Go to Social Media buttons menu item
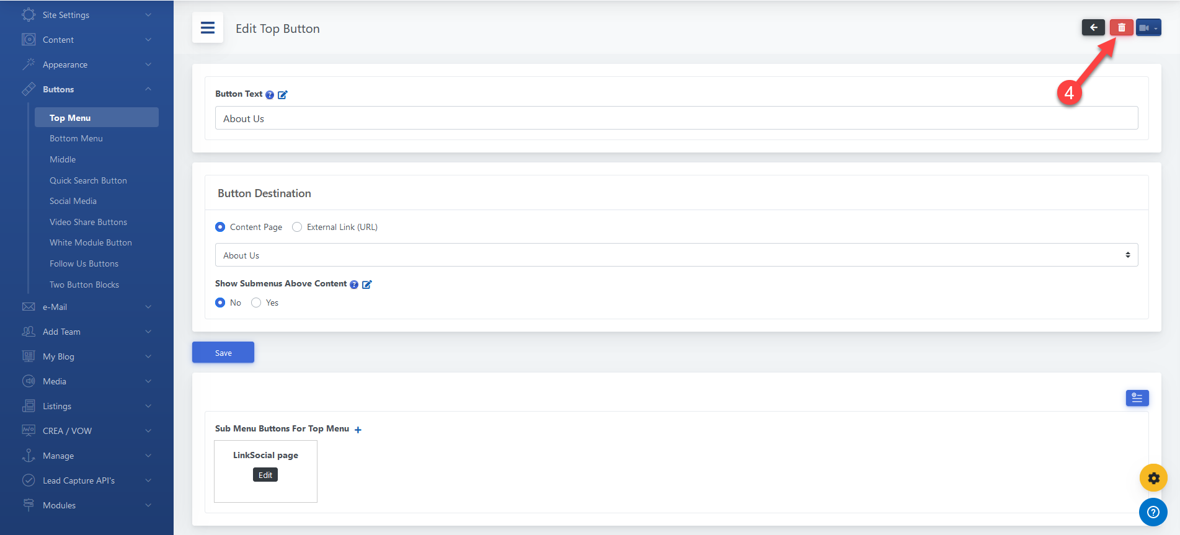Screen dimensions: 1180x535 [73, 201]
